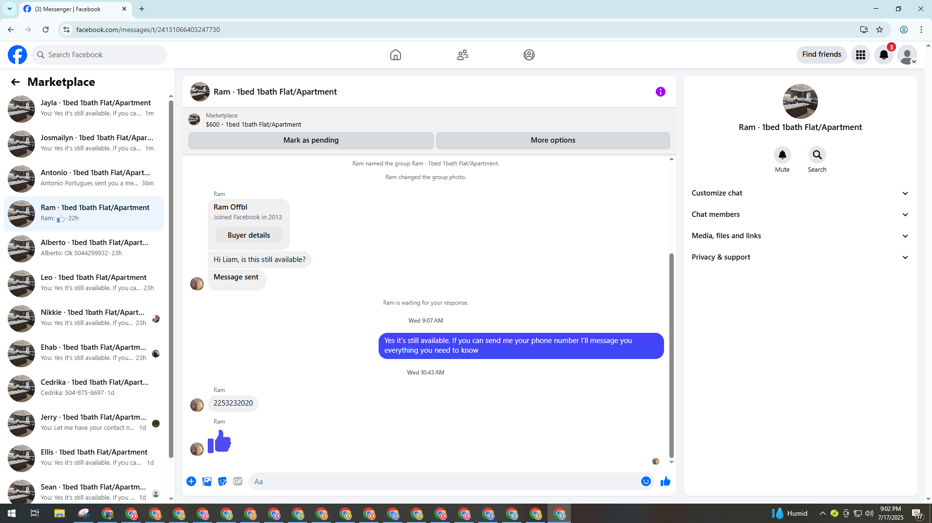Image resolution: width=932 pixels, height=523 pixels.
Task: Open Jayla's apartment conversation
Action: tap(83, 109)
